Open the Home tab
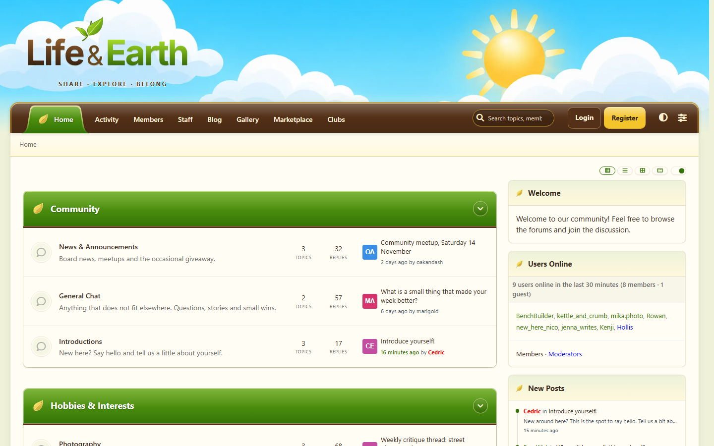This screenshot has width=714, height=446. 57,119
